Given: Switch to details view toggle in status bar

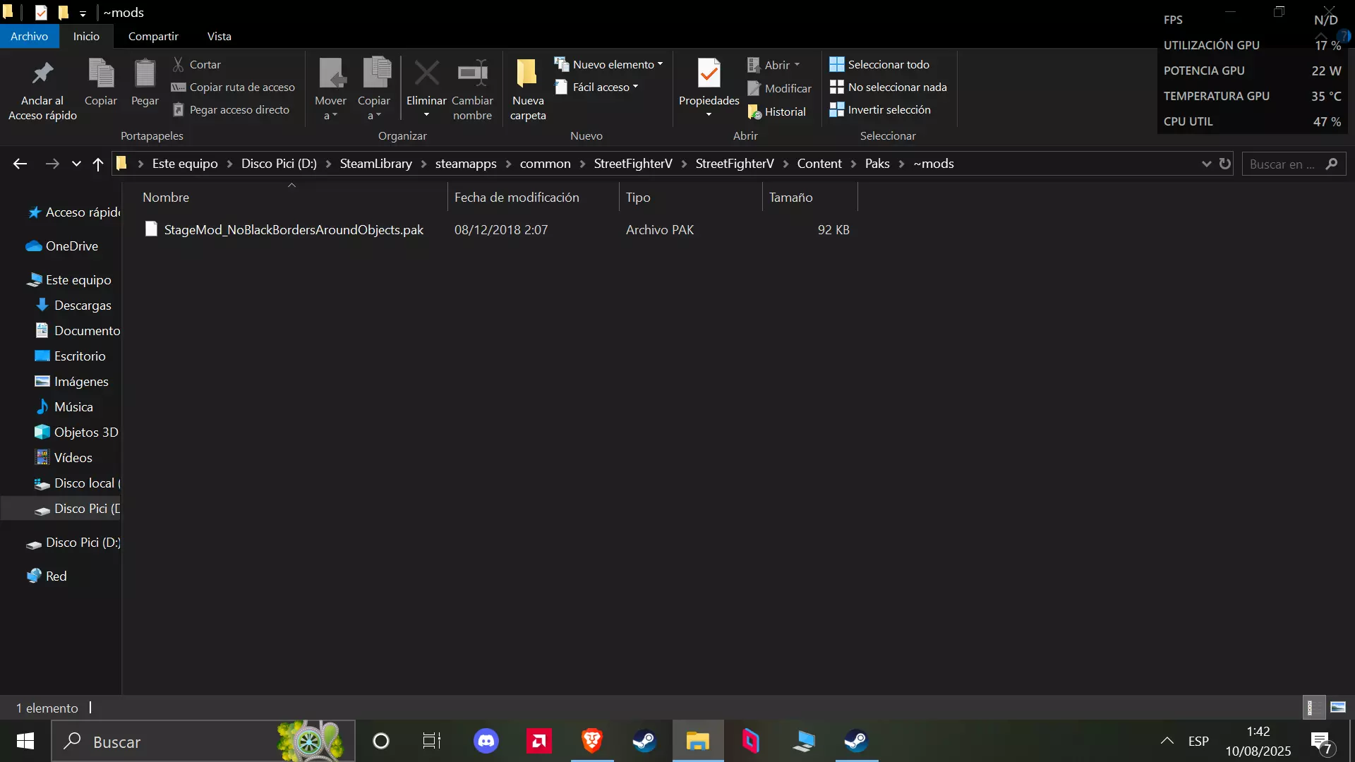Looking at the screenshot, I should 1311,707.
